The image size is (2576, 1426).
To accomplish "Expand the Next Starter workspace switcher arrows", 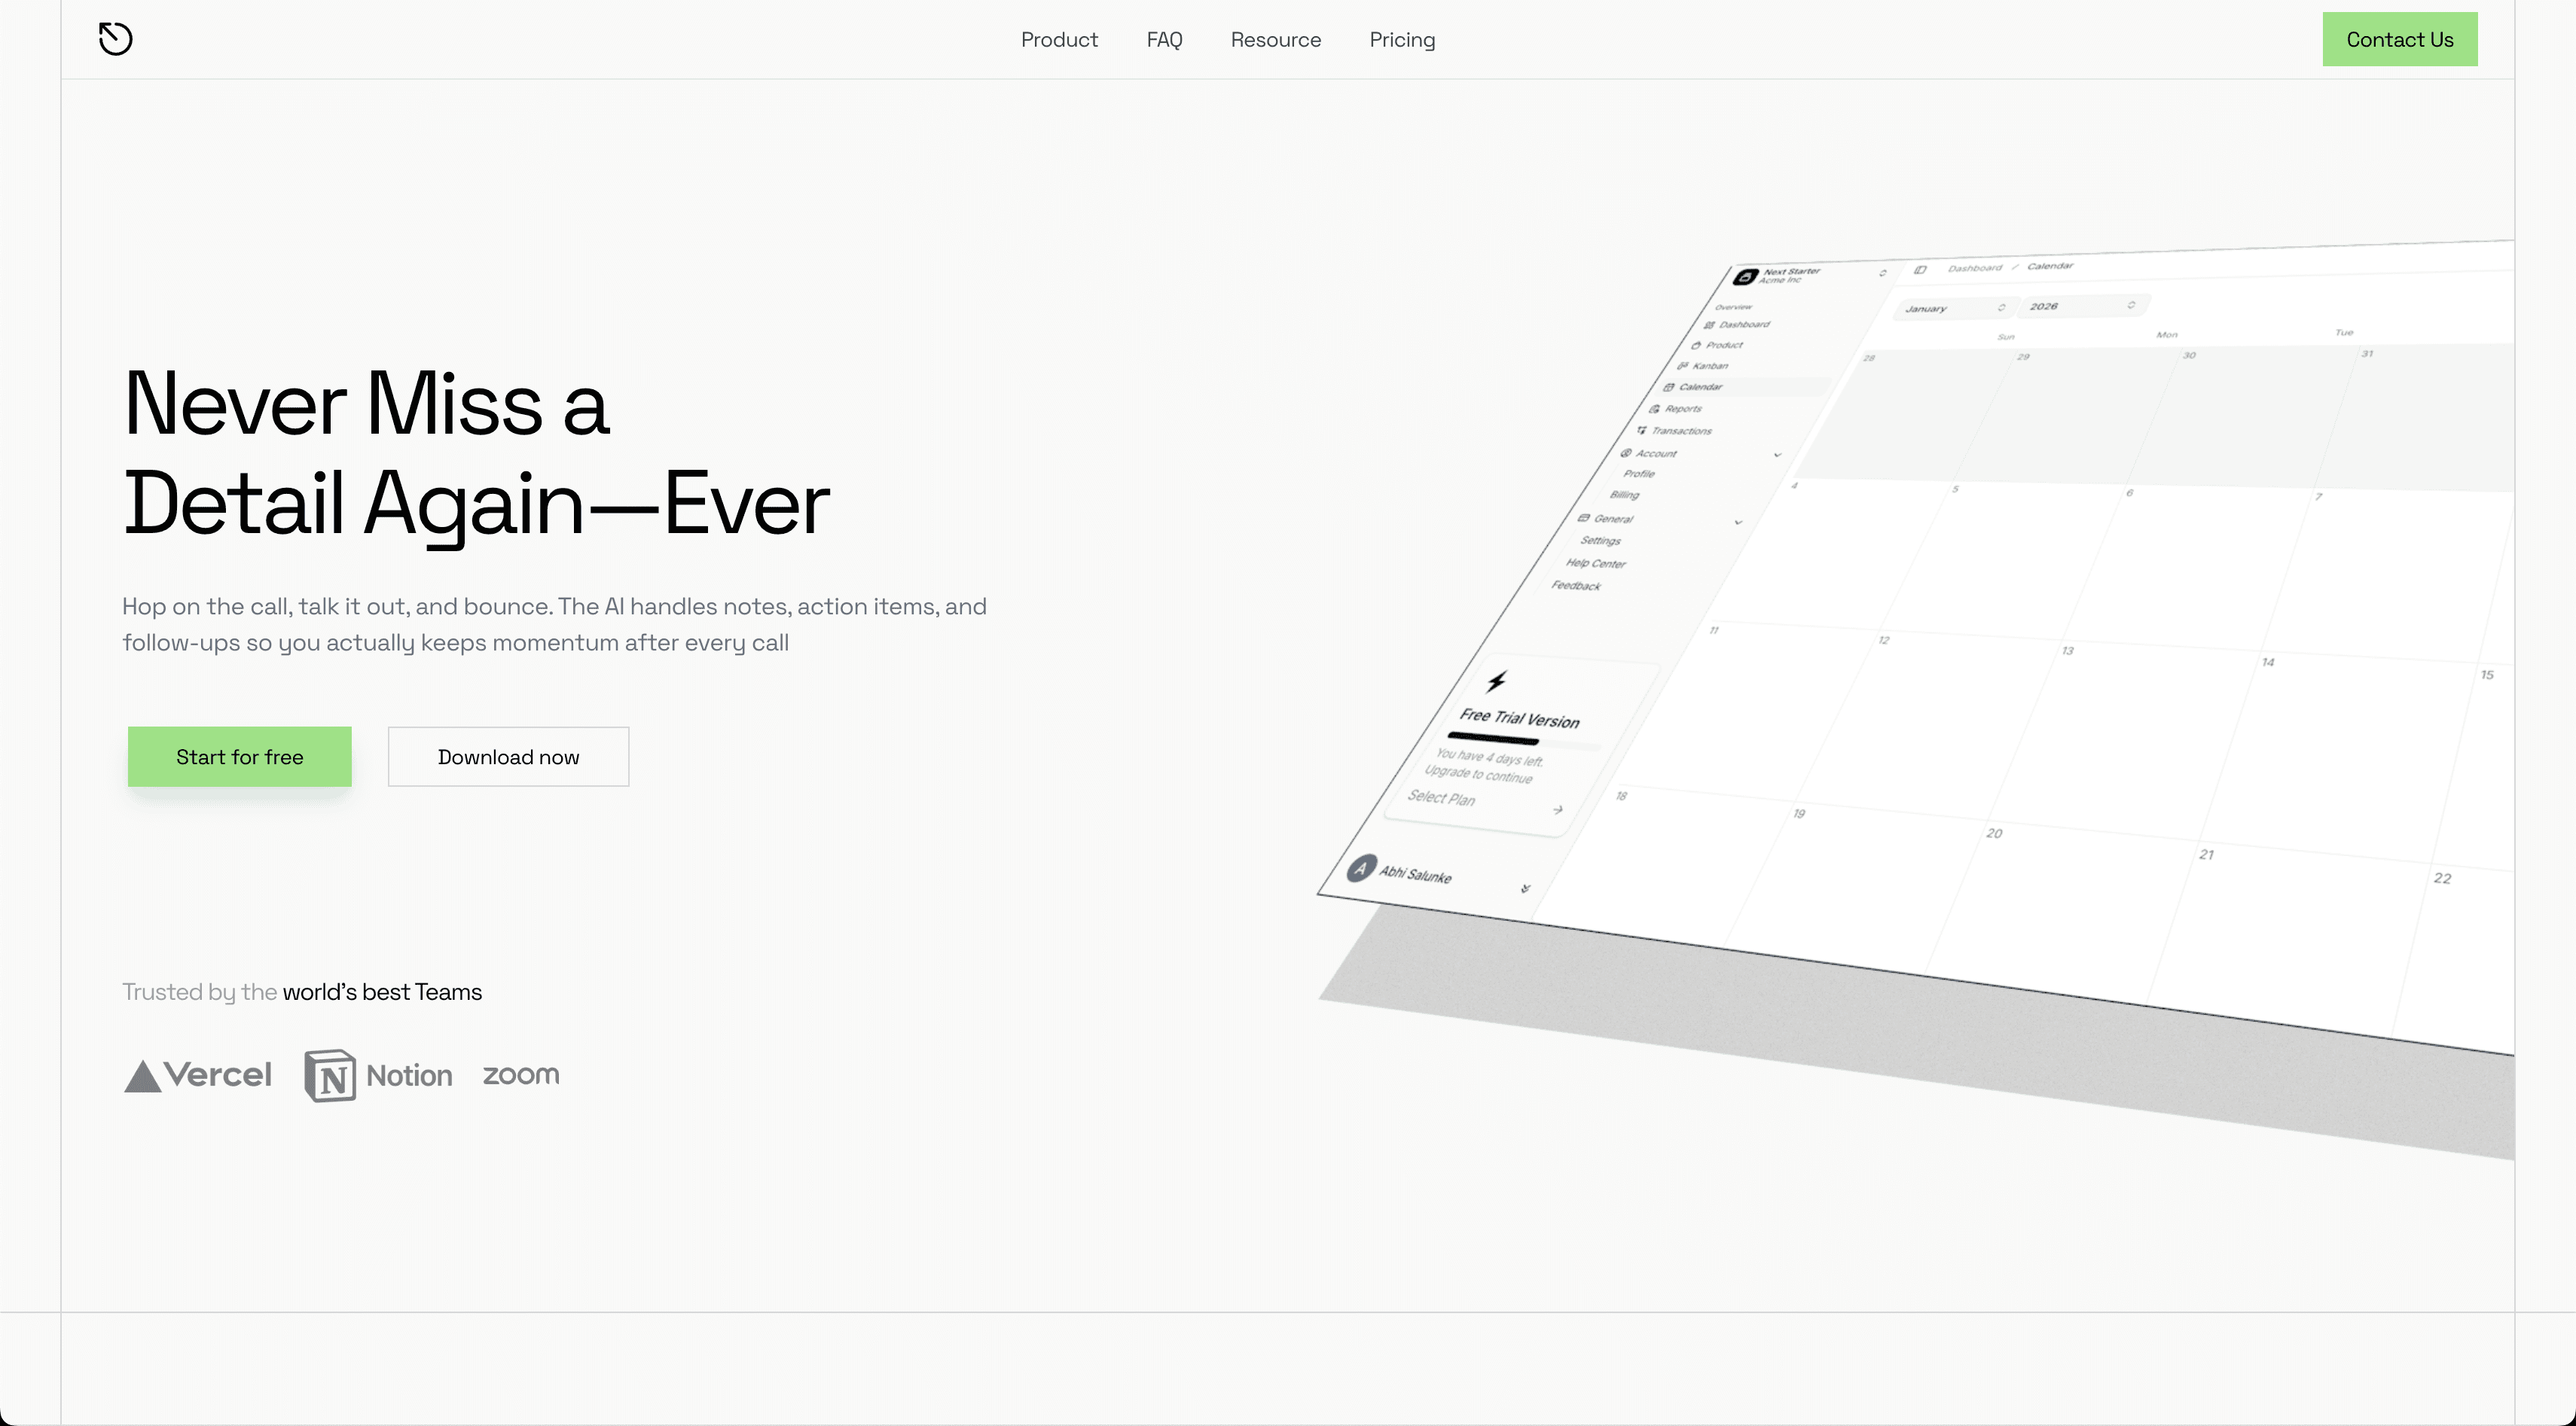I will (1882, 272).
